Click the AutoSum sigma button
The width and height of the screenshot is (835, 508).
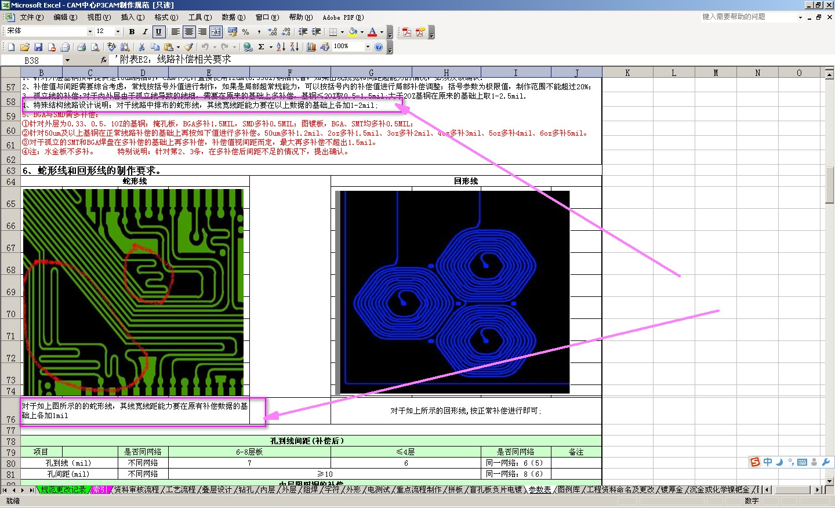pos(262,47)
